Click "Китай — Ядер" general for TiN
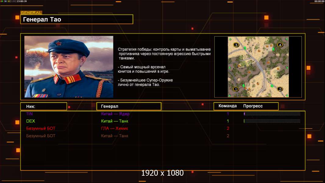The height and width of the screenshot is (183, 325). [115, 114]
